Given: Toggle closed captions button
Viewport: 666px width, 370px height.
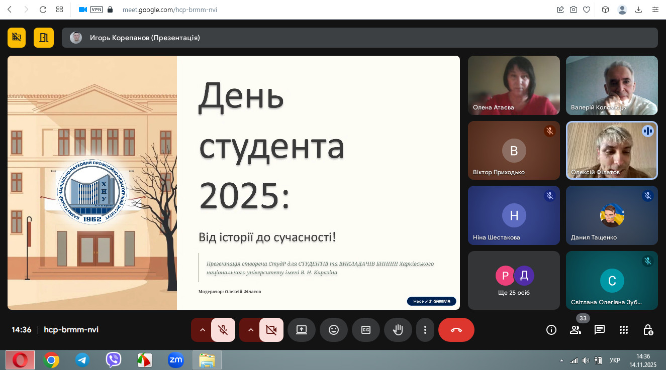Looking at the screenshot, I should 366,330.
